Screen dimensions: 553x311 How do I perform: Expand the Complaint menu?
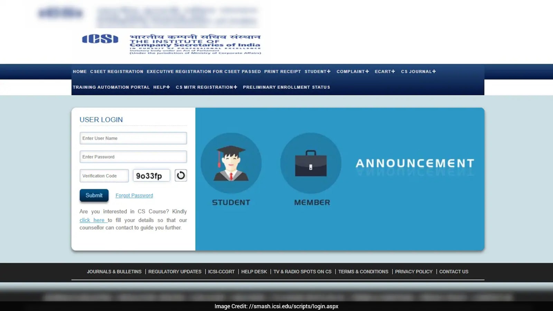point(353,72)
